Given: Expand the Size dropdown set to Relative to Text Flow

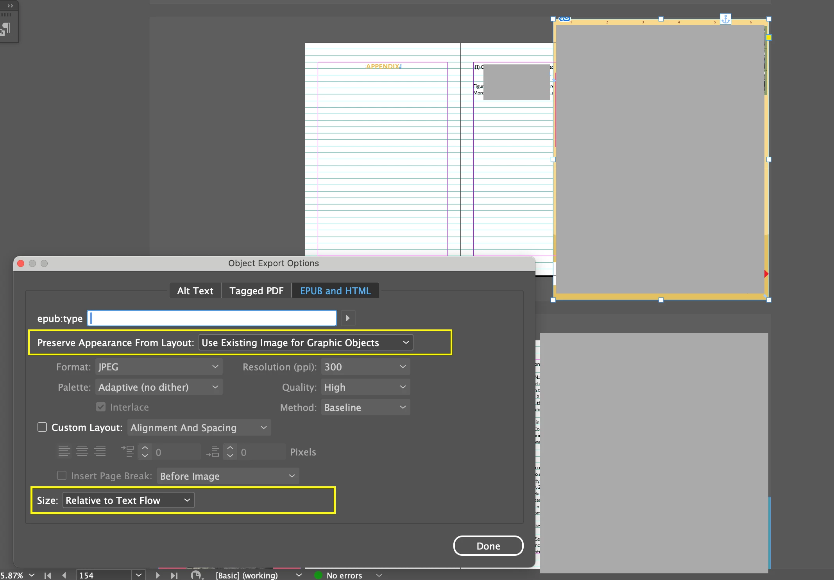Looking at the screenshot, I should tap(128, 500).
